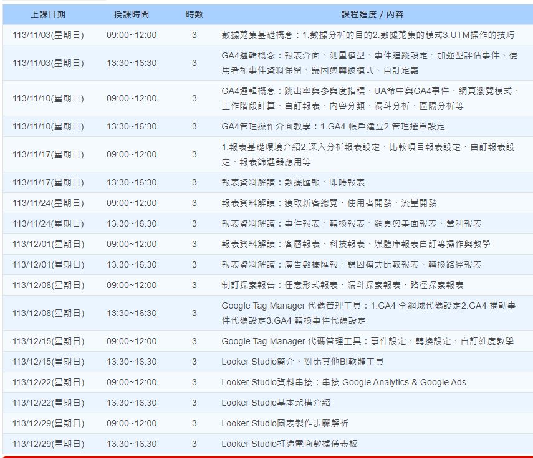Image resolution: width=533 pixels, height=458 pixels.
Task: Click 13:30~16:30 time in the GA4管理操作介面教學 row
Action: tap(132, 126)
